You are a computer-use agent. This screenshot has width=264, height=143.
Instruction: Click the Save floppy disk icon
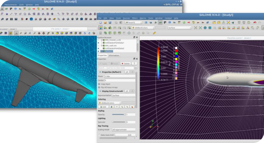tap(110, 23)
